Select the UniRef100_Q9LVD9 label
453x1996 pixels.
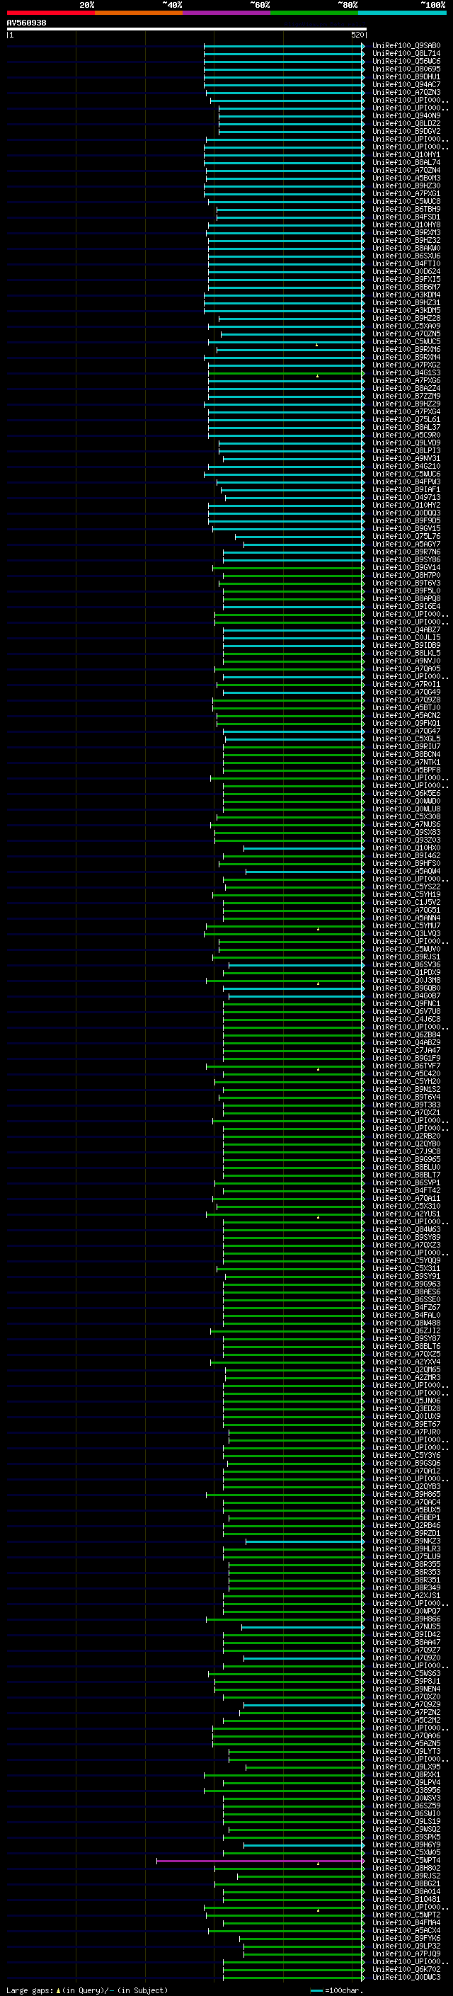pyautogui.click(x=406, y=443)
